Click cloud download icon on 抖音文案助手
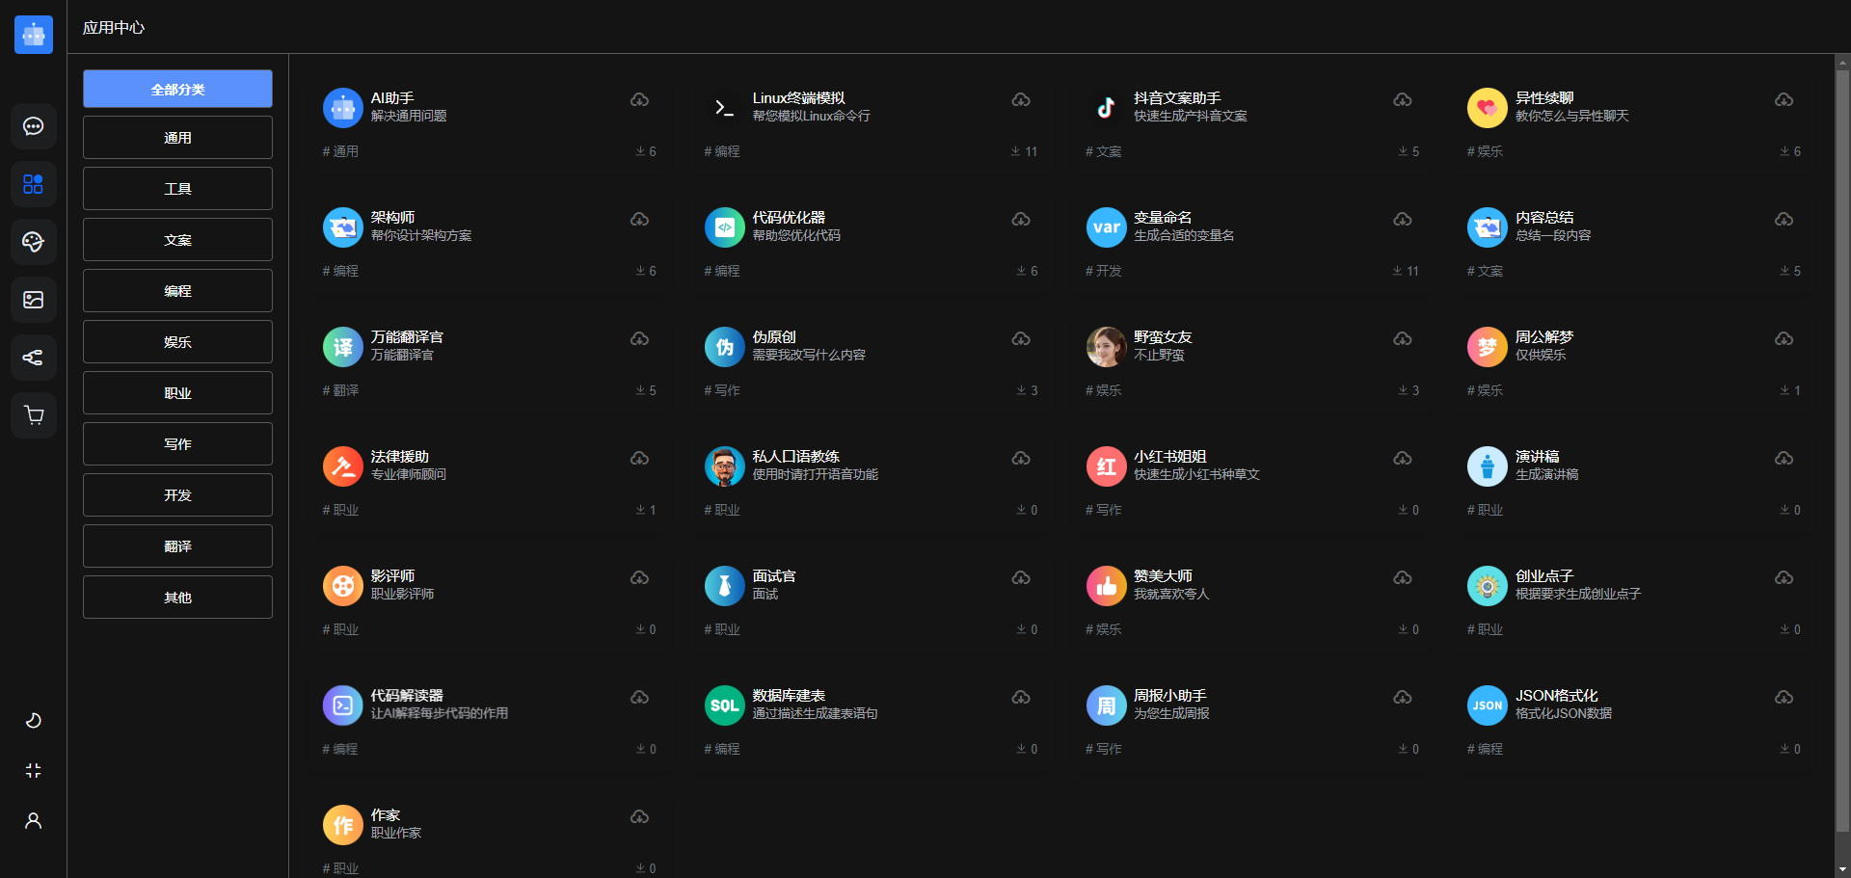Image resolution: width=1851 pixels, height=878 pixels. coord(1403,100)
